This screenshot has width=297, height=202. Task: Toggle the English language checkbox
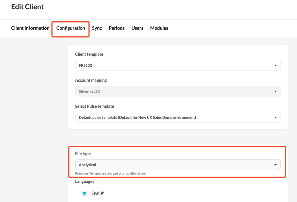(85, 193)
